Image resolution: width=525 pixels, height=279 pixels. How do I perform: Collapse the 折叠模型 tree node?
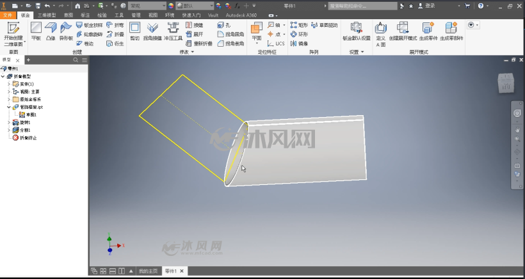[x=3, y=76]
